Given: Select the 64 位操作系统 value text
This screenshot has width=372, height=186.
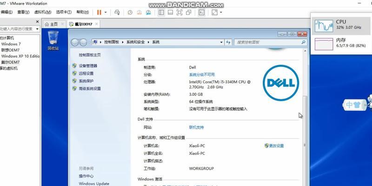Looking at the screenshot, I should 201,101.
